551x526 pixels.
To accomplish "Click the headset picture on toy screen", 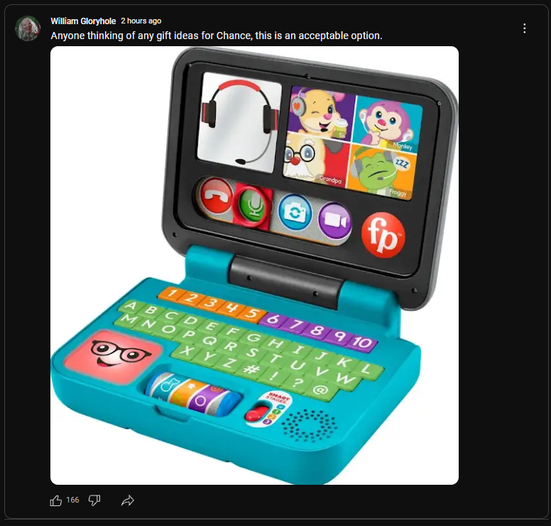I will pyautogui.click(x=239, y=123).
